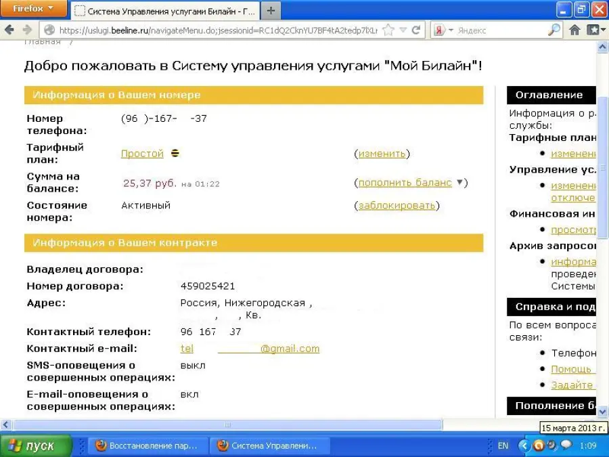Viewport: 609px width, 457px height.
Task: Click the horizontal scrollbar left arrow
Action: point(6,425)
